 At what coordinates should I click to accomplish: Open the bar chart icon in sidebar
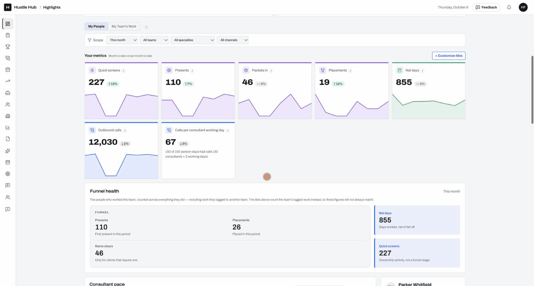pyautogui.click(x=8, y=127)
